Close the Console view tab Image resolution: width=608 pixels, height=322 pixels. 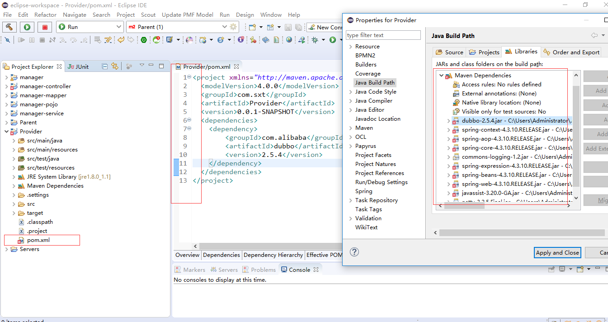316,270
